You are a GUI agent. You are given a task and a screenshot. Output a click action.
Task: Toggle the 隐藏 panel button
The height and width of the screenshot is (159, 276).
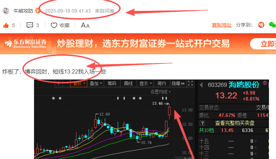[x=178, y=83]
